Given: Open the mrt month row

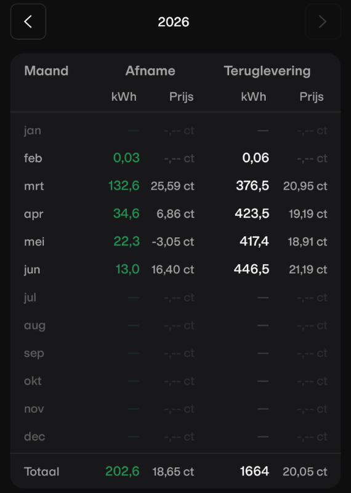Looking at the screenshot, I should click(175, 186).
